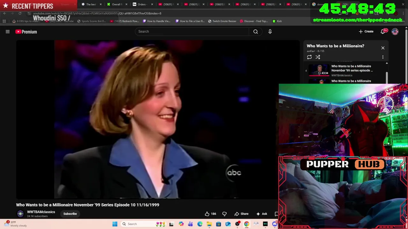This screenshot has height=229, width=408.
Task: Toggle loop playlist
Action: point(309,57)
